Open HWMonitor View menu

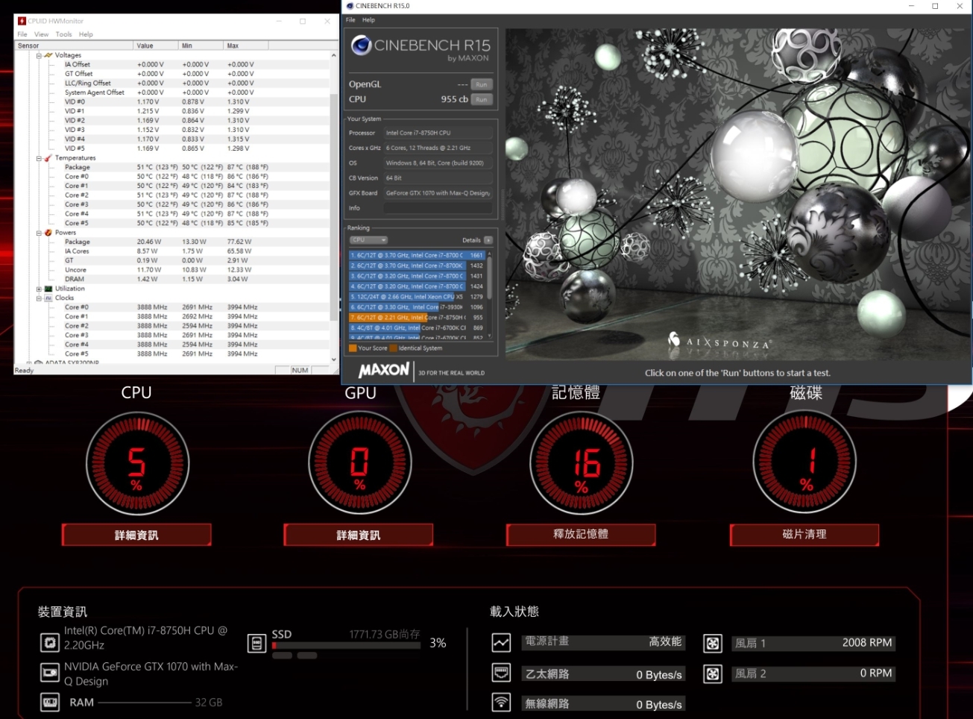(42, 34)
